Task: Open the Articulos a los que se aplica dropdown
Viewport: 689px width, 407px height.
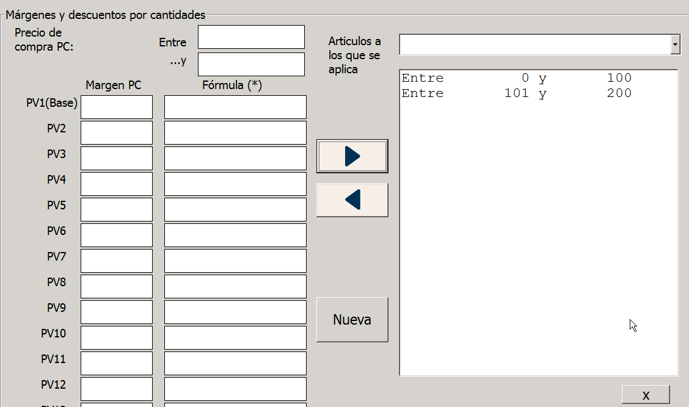Action: point(674,45)
